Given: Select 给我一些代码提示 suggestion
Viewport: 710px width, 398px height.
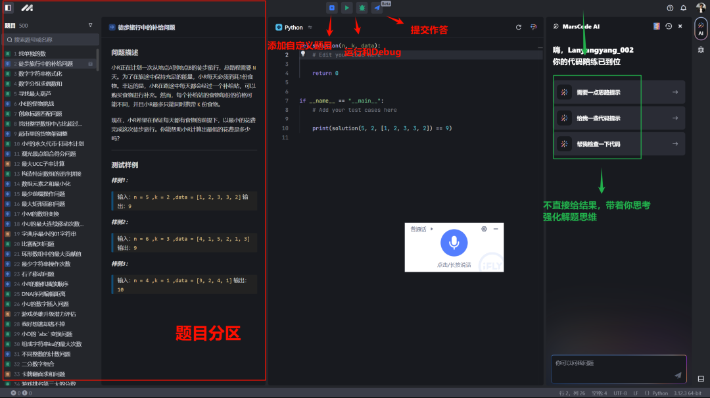Looking at the screenshot, I should tap(619, 118).
